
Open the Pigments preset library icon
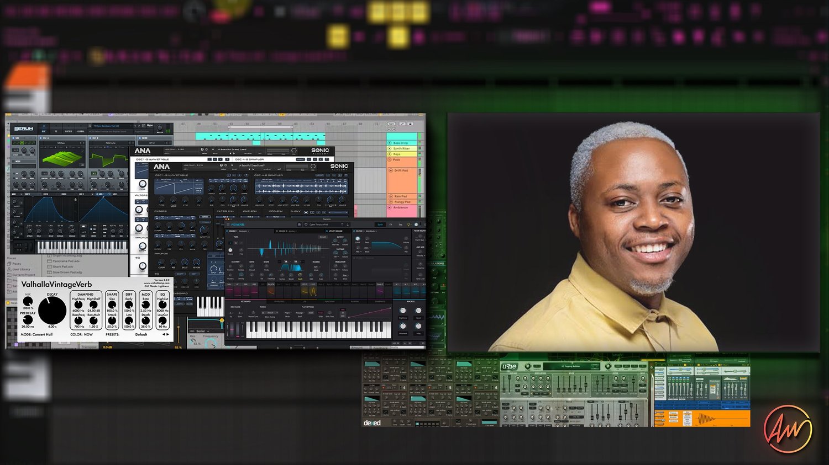(x=299, y=225)
